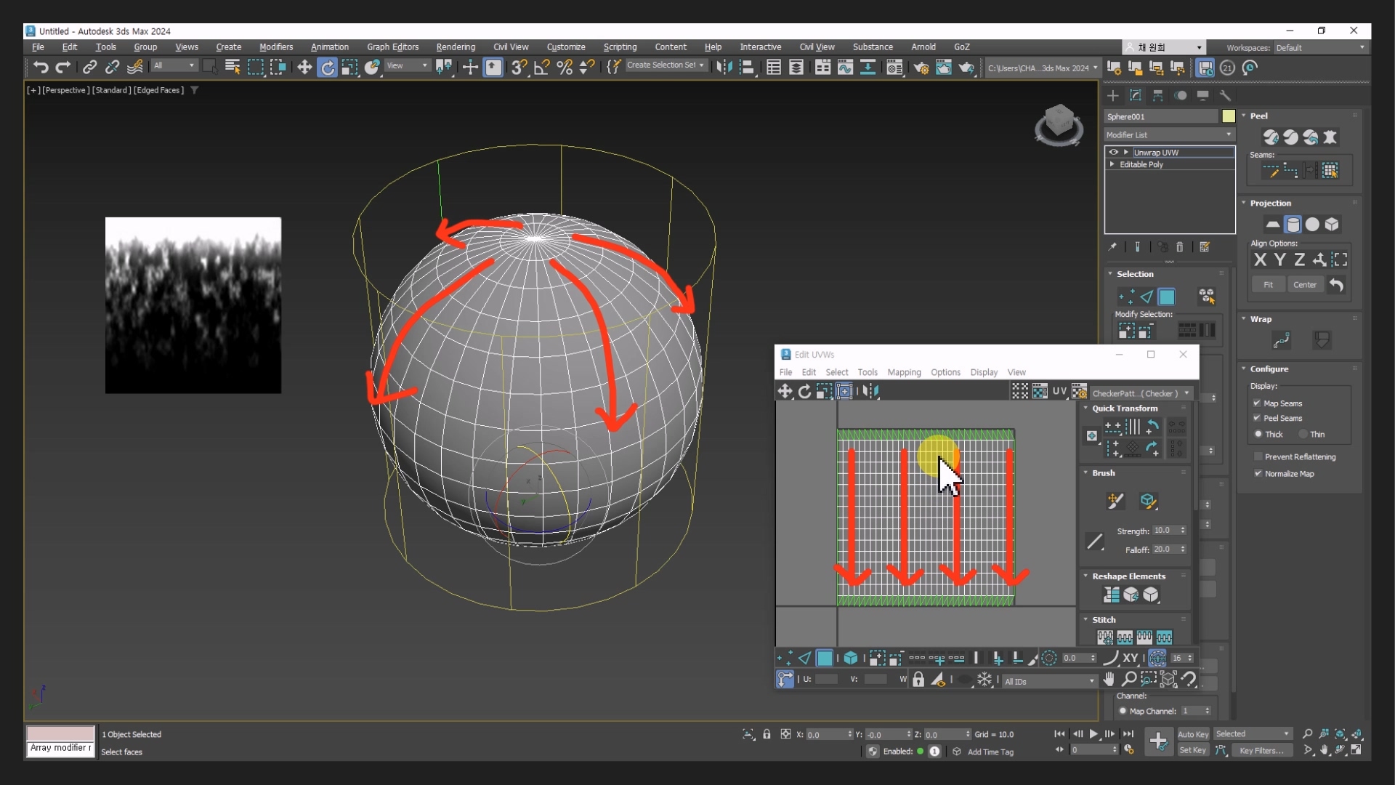Expand the Editable Poly stack entry
The height and width of the screenshot is (785, 1395).
[x=1112, y=164]
